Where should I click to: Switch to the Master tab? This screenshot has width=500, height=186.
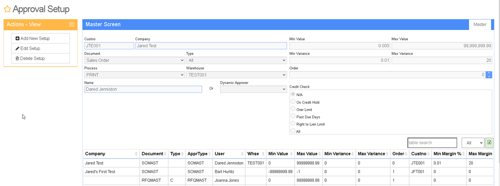[x=480, y=25]
